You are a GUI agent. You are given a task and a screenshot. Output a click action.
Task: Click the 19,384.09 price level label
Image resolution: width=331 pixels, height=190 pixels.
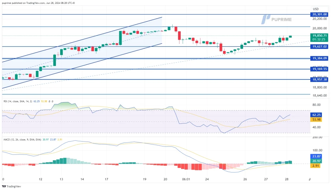320,58
